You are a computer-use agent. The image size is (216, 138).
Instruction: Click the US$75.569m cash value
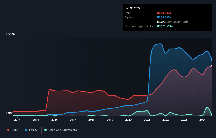coord(165,26)
